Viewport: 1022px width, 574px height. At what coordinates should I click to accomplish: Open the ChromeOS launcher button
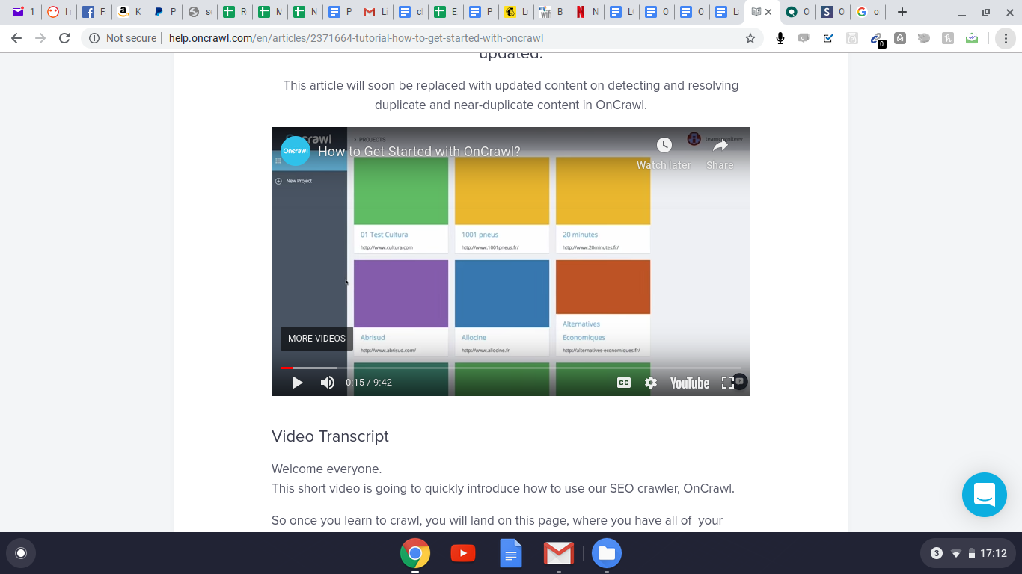21,553
